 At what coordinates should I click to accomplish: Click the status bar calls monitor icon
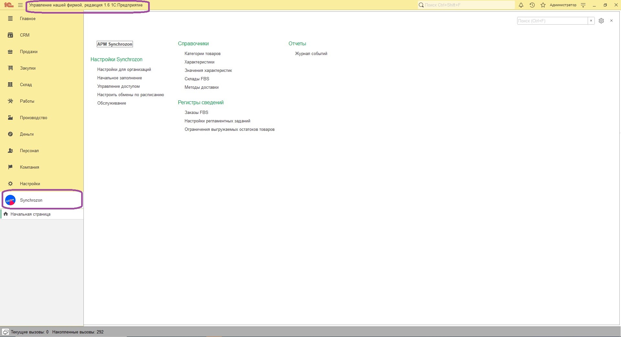(x=5, y=332)
